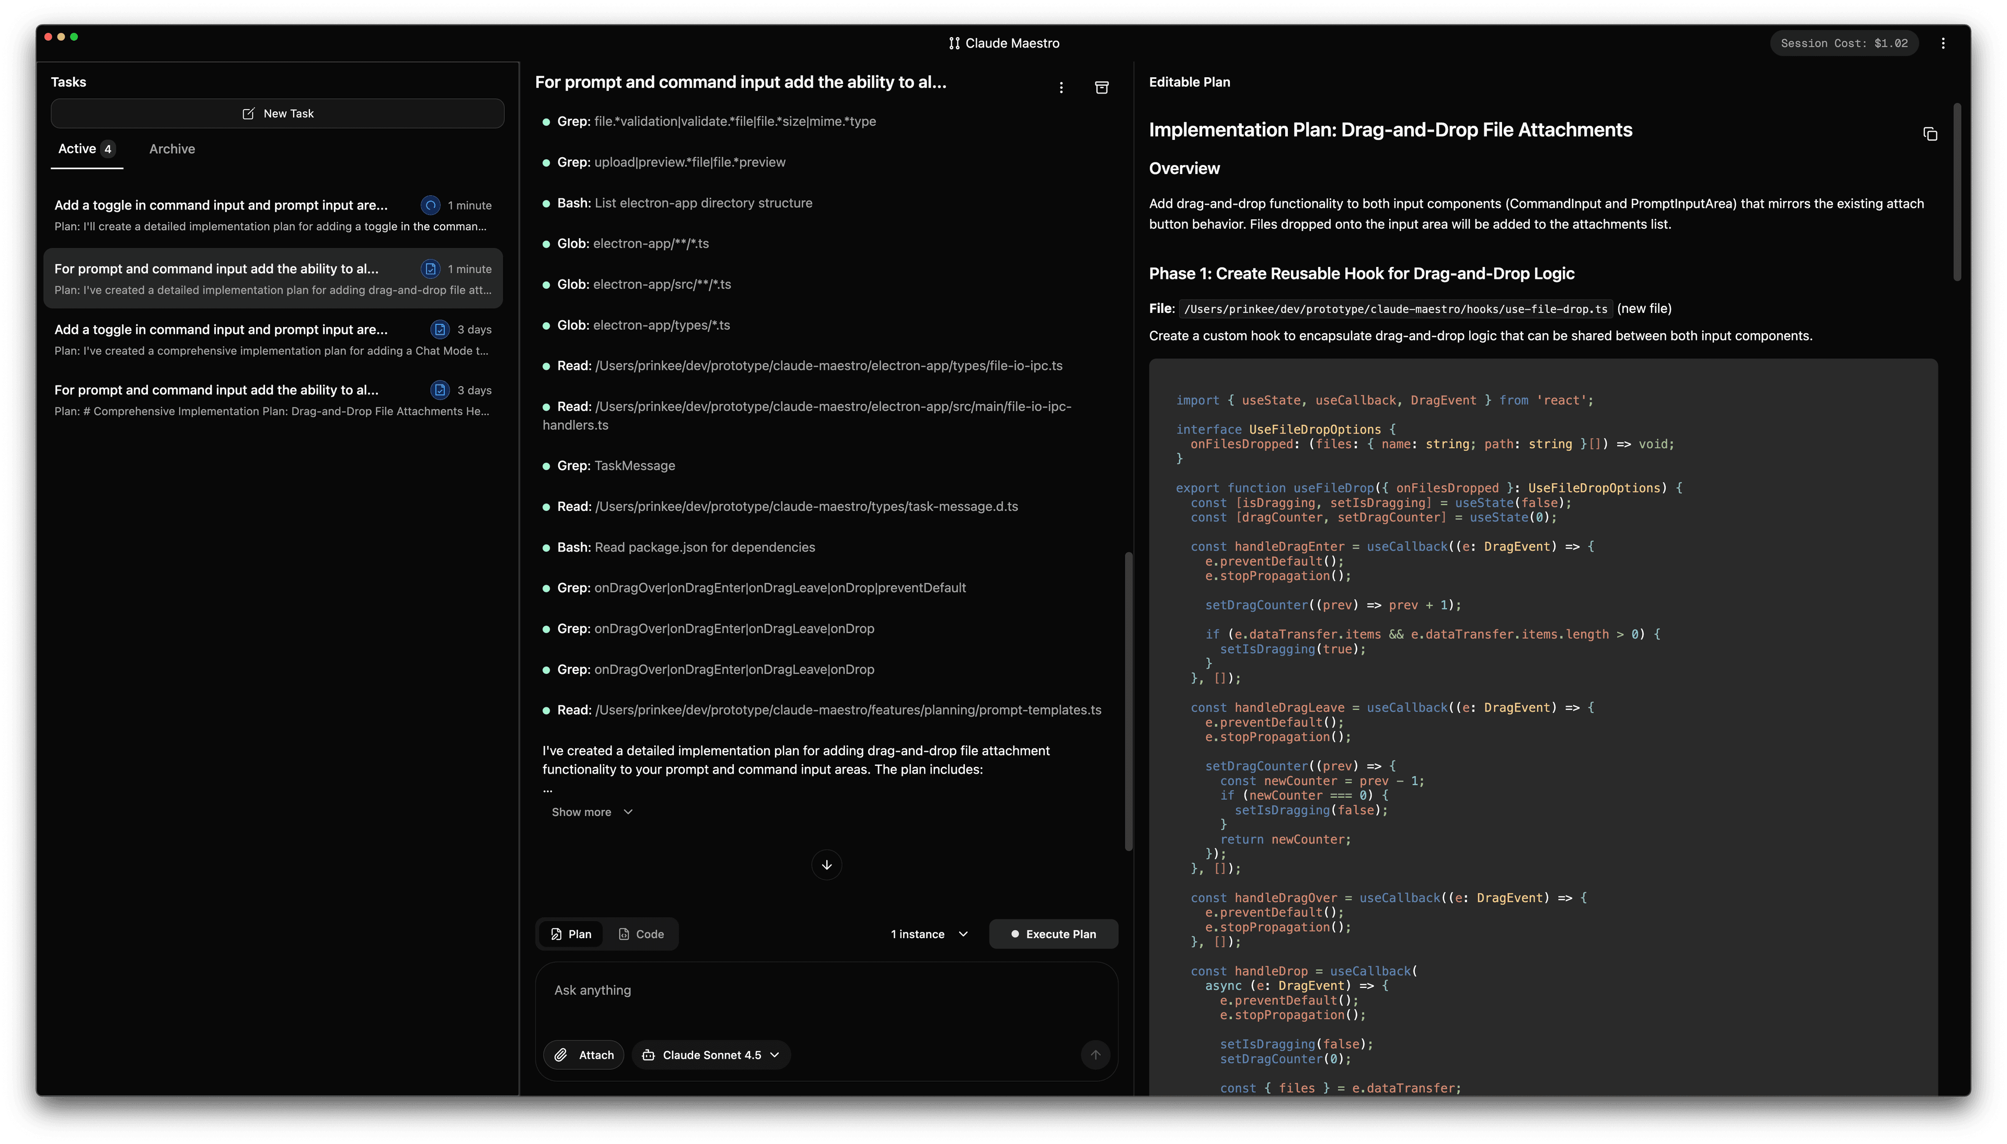The width and height of the screenshot is (2007, 1144).
Task: Switch to the Archive tab
Action: (x=172, y=148)
